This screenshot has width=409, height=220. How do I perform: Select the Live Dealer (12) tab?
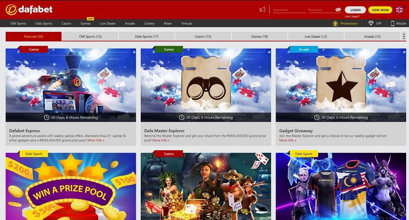point(316,37)
